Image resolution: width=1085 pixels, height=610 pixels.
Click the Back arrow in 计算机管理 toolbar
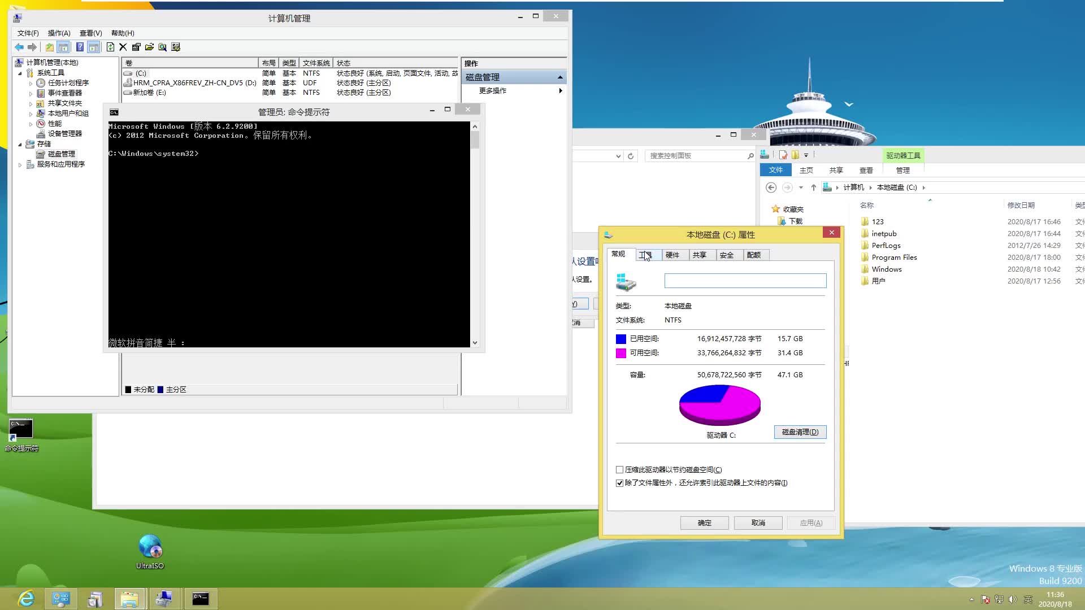tap(19, 47)
